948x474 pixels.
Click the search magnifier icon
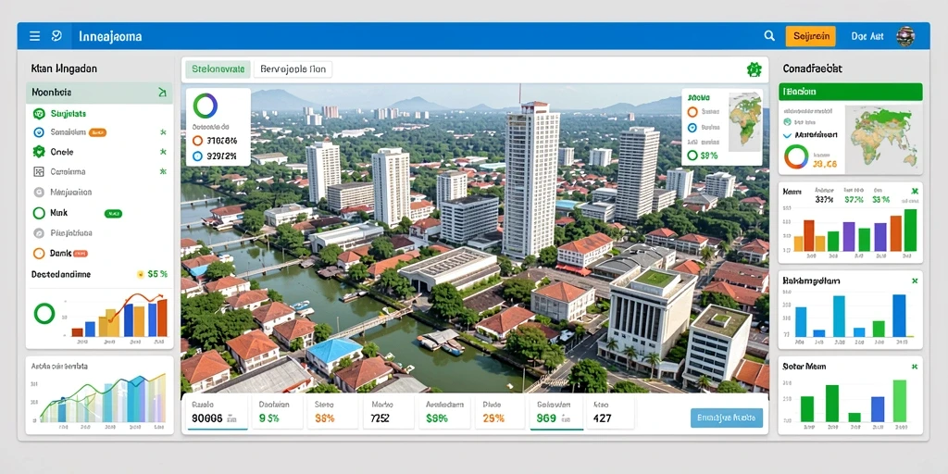[x=769, y=36]
